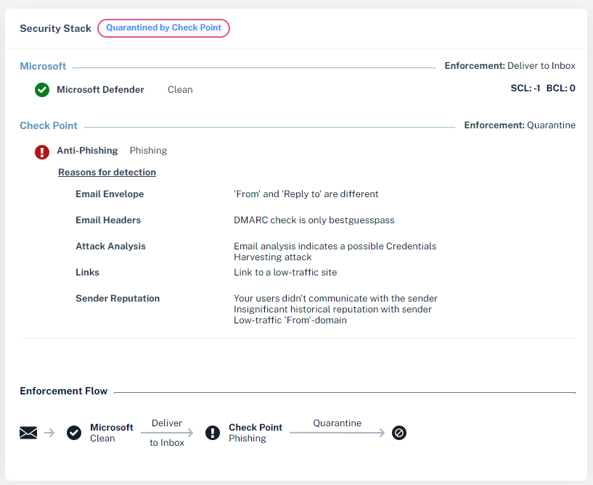Click the 'From' and 'Reply to' are different text
Screen dimensions: 593x485
pos(306,194)
